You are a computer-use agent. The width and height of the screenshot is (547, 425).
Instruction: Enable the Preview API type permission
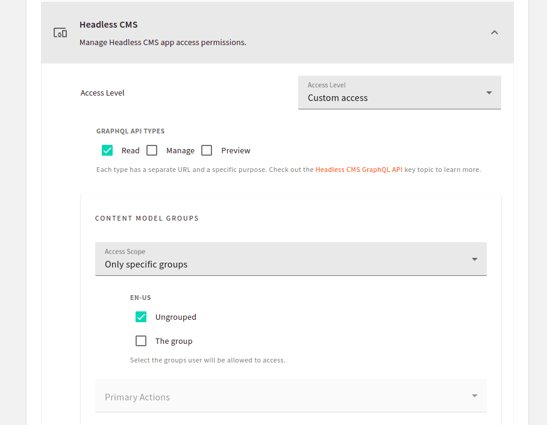(207, 150)
